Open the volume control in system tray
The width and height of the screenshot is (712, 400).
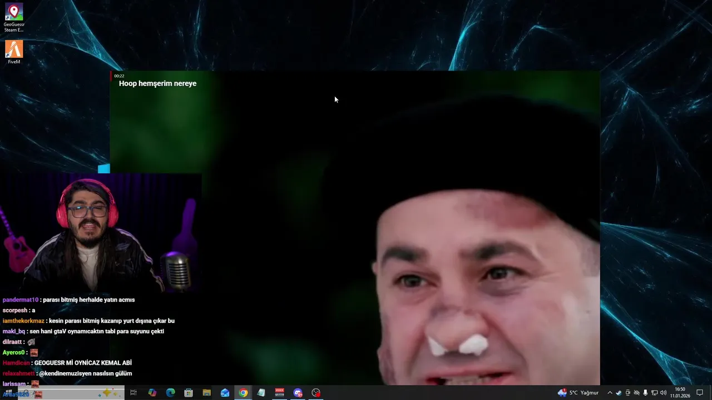663,393
